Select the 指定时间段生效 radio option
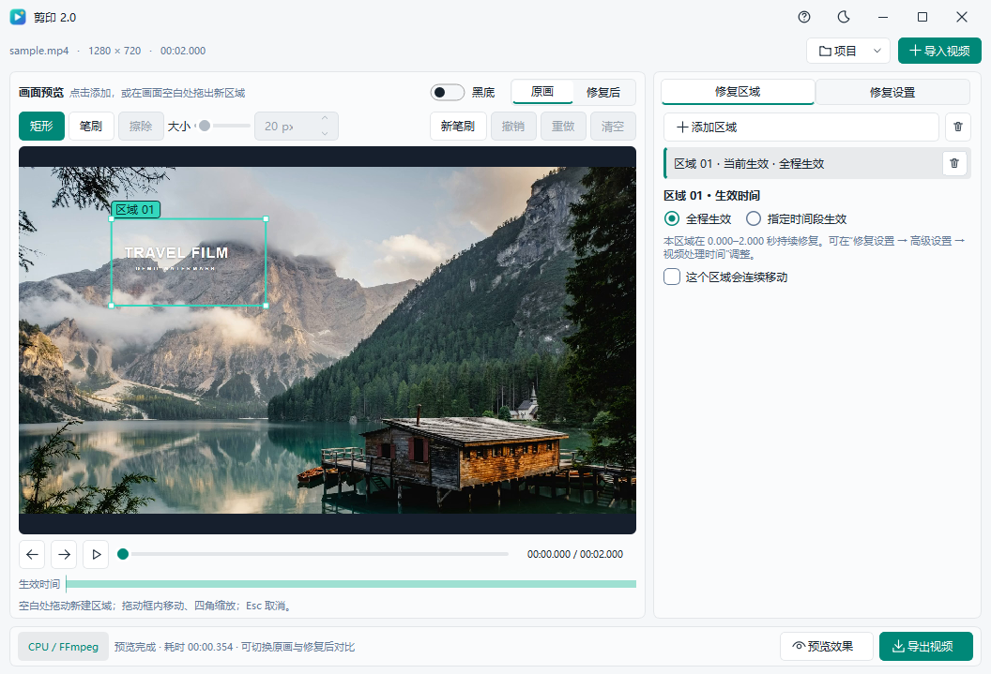Image resolution: width=991 pixels, height=674 pixels. (x=754, y=218)
